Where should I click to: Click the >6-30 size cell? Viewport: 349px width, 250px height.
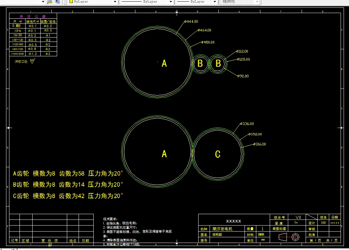pos(17,35)
